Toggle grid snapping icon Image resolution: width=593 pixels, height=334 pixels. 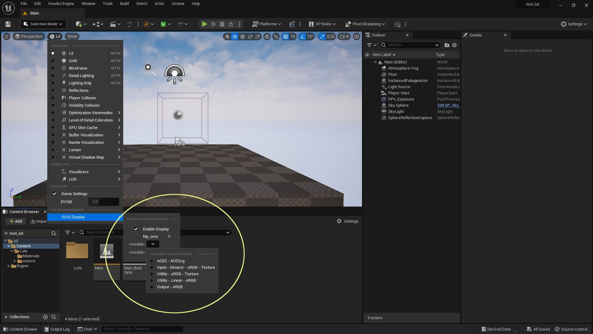pos(285,36)
